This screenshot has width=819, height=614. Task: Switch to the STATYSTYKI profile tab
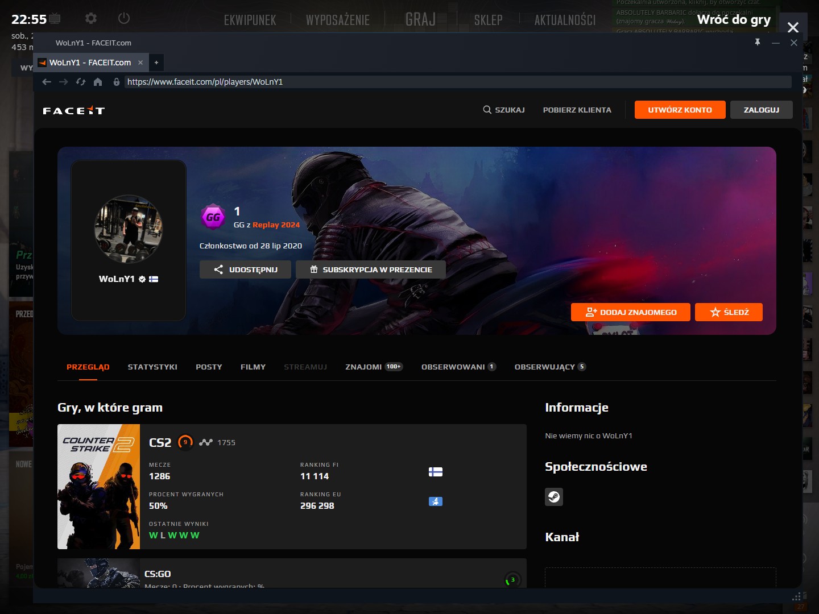pos(152,367)
